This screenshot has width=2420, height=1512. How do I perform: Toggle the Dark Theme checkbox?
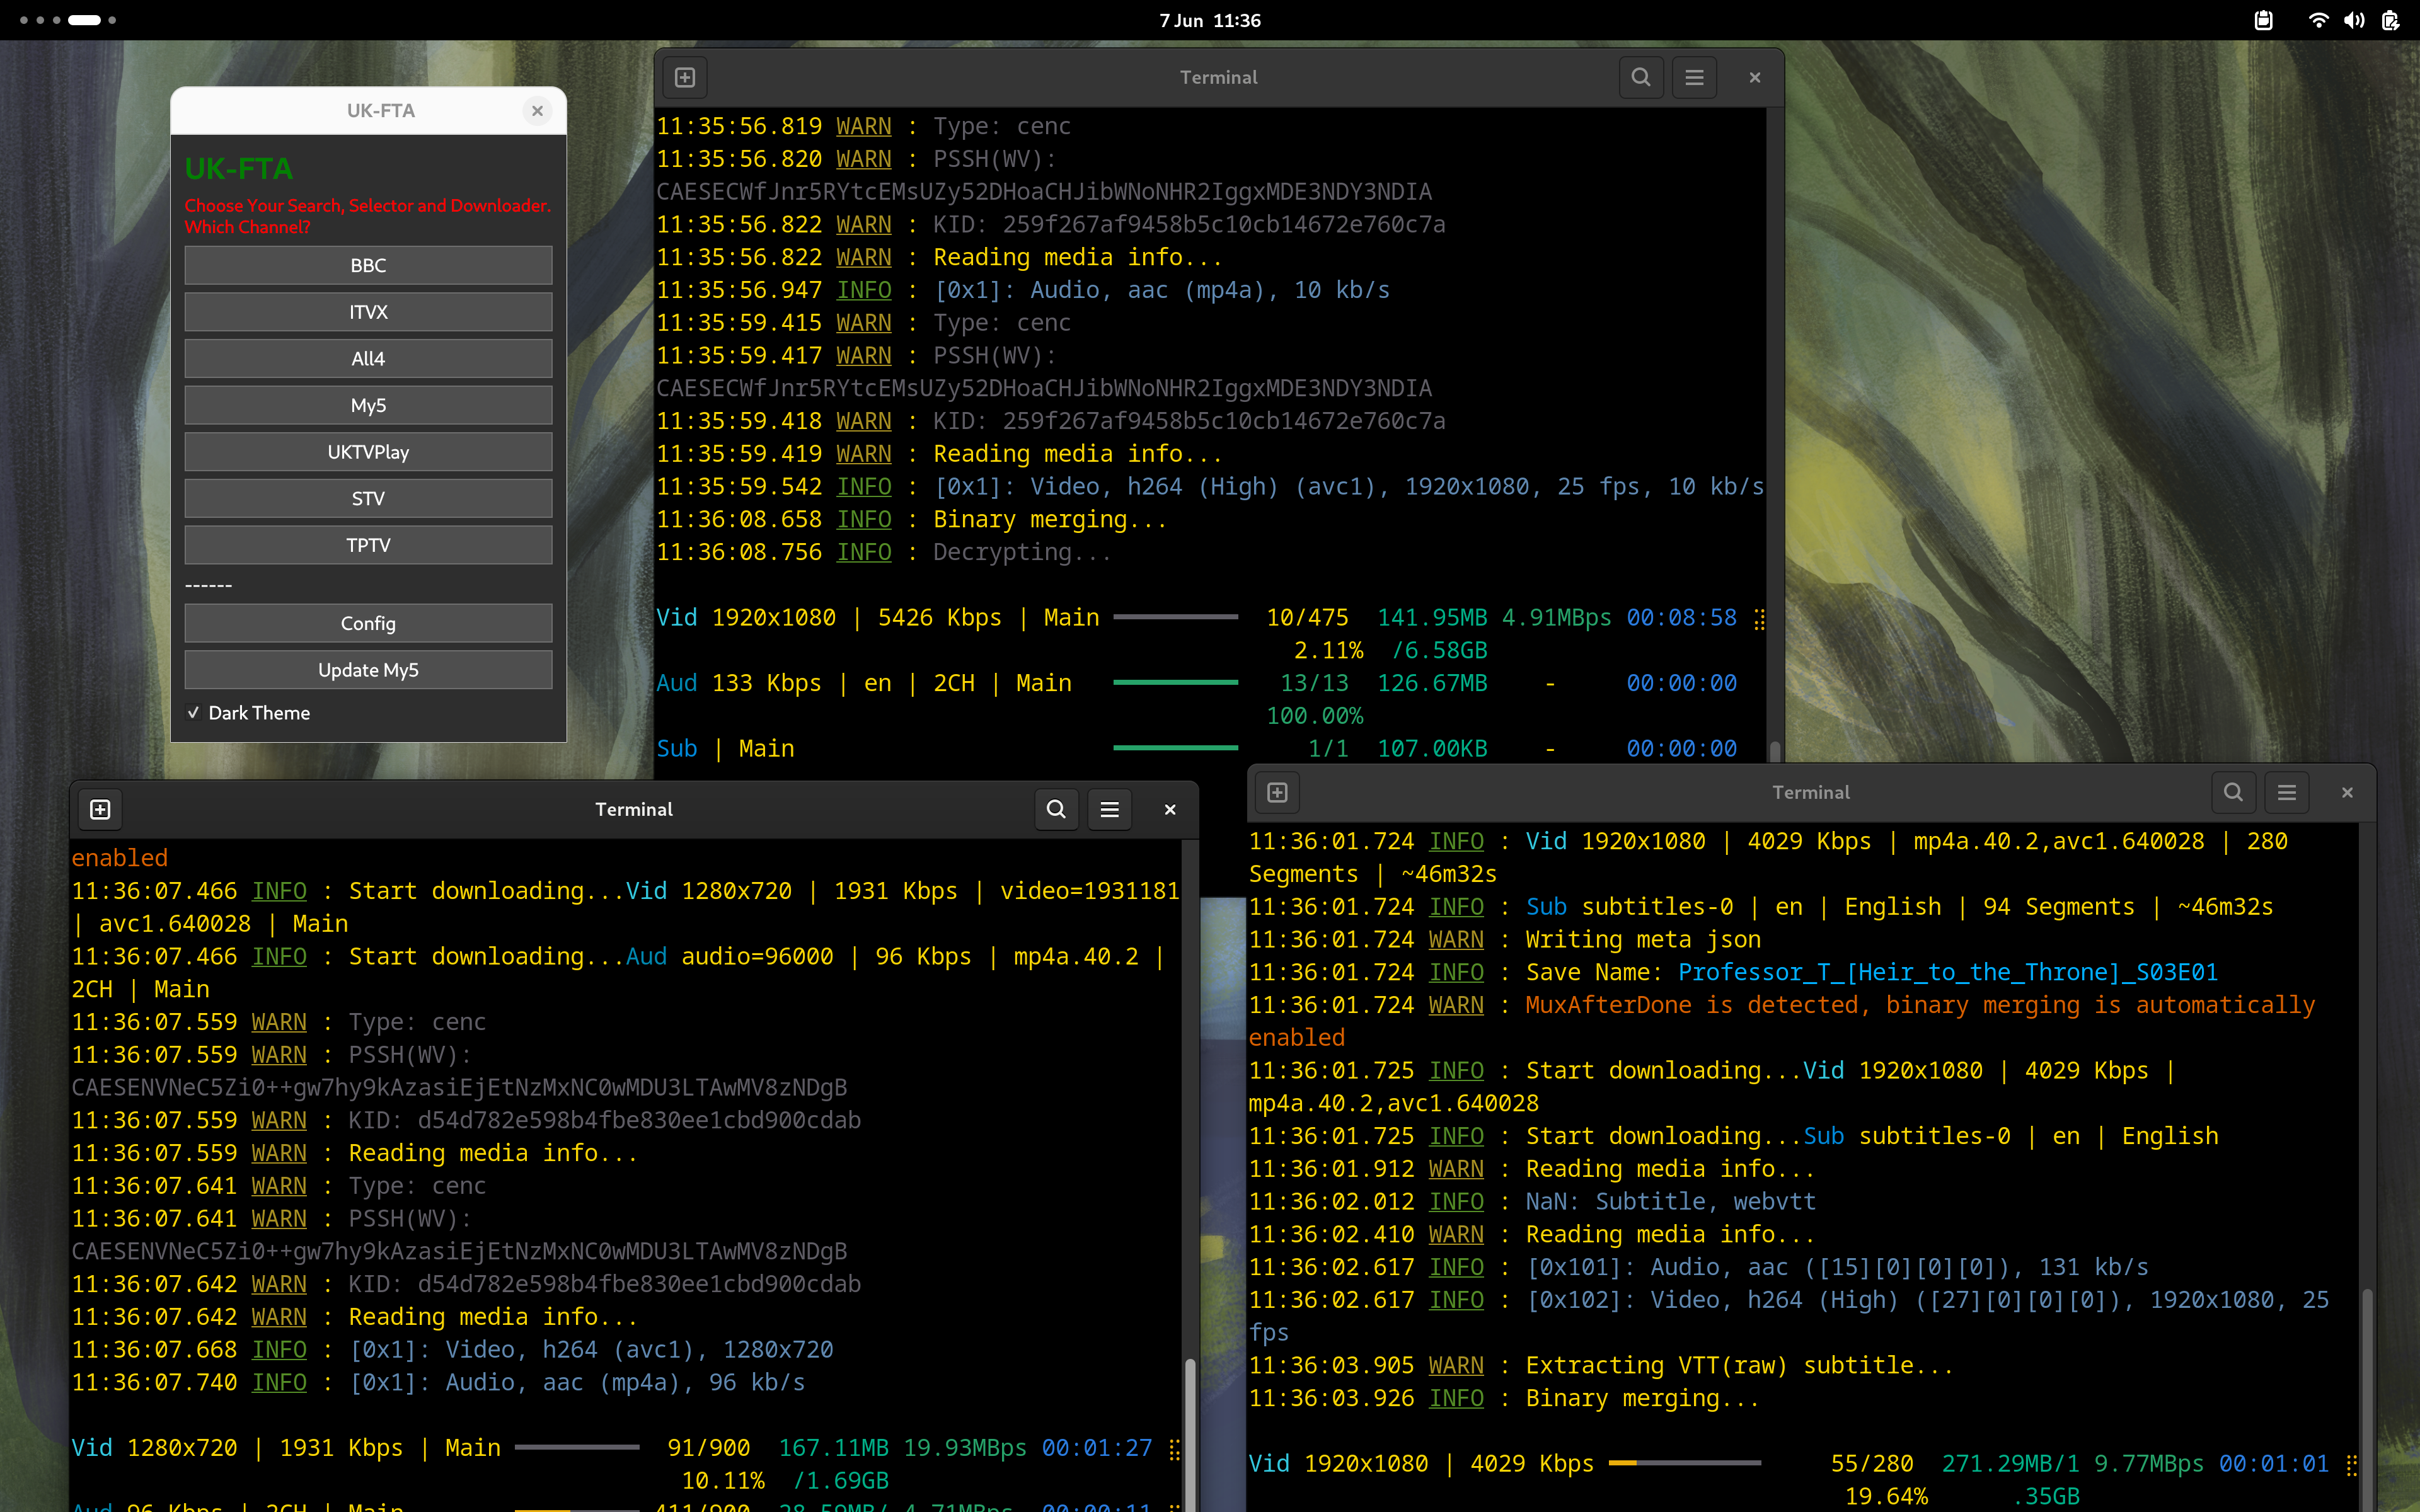click(x=194, y=713)
